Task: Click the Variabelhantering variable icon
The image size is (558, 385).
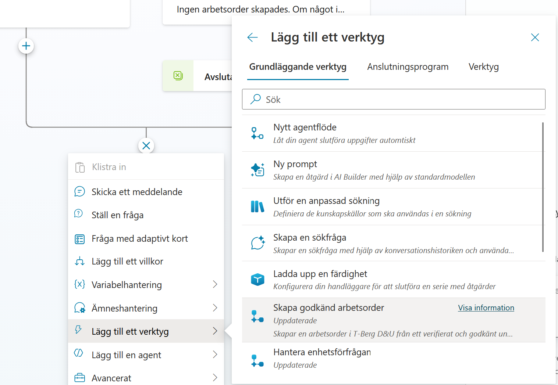Action: pyautogui.click(x=79, y=284)
